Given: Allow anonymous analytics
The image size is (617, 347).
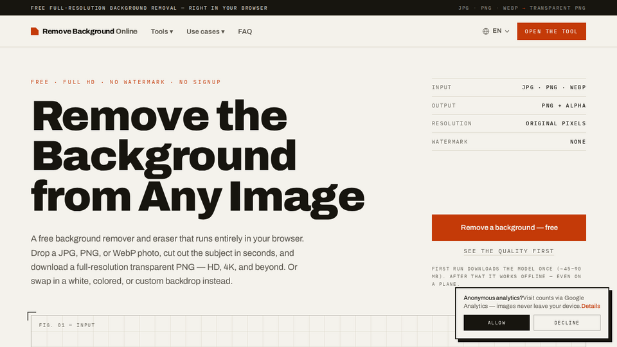Looking at the screenshot, I should [x=497, y=323].
